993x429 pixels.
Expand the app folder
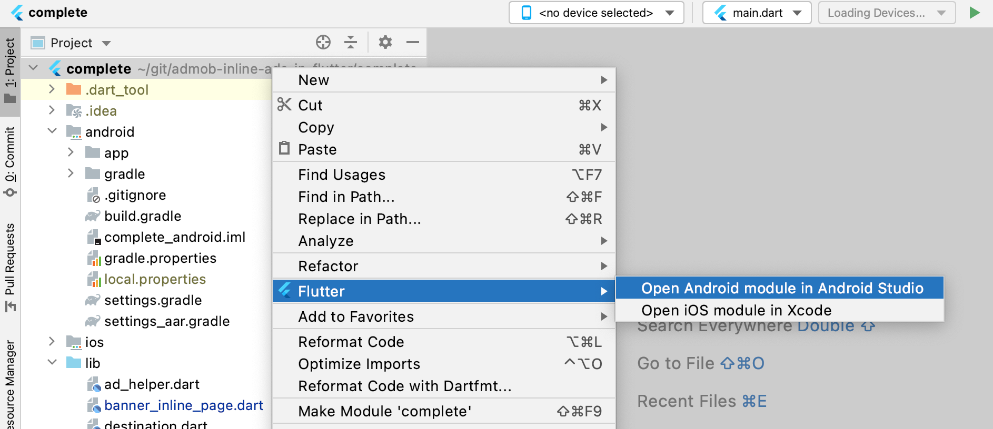coord(71,152)
